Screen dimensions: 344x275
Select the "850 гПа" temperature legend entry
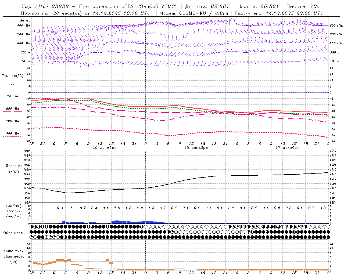coord(12,109)
